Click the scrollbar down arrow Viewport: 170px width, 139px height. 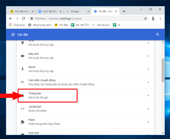163,133
